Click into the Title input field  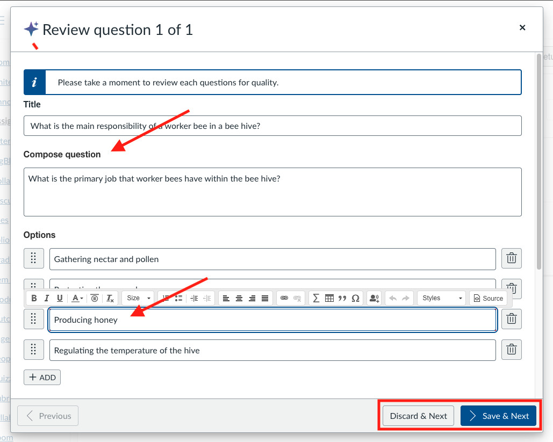pyautogui.click(x=272, y=126)
